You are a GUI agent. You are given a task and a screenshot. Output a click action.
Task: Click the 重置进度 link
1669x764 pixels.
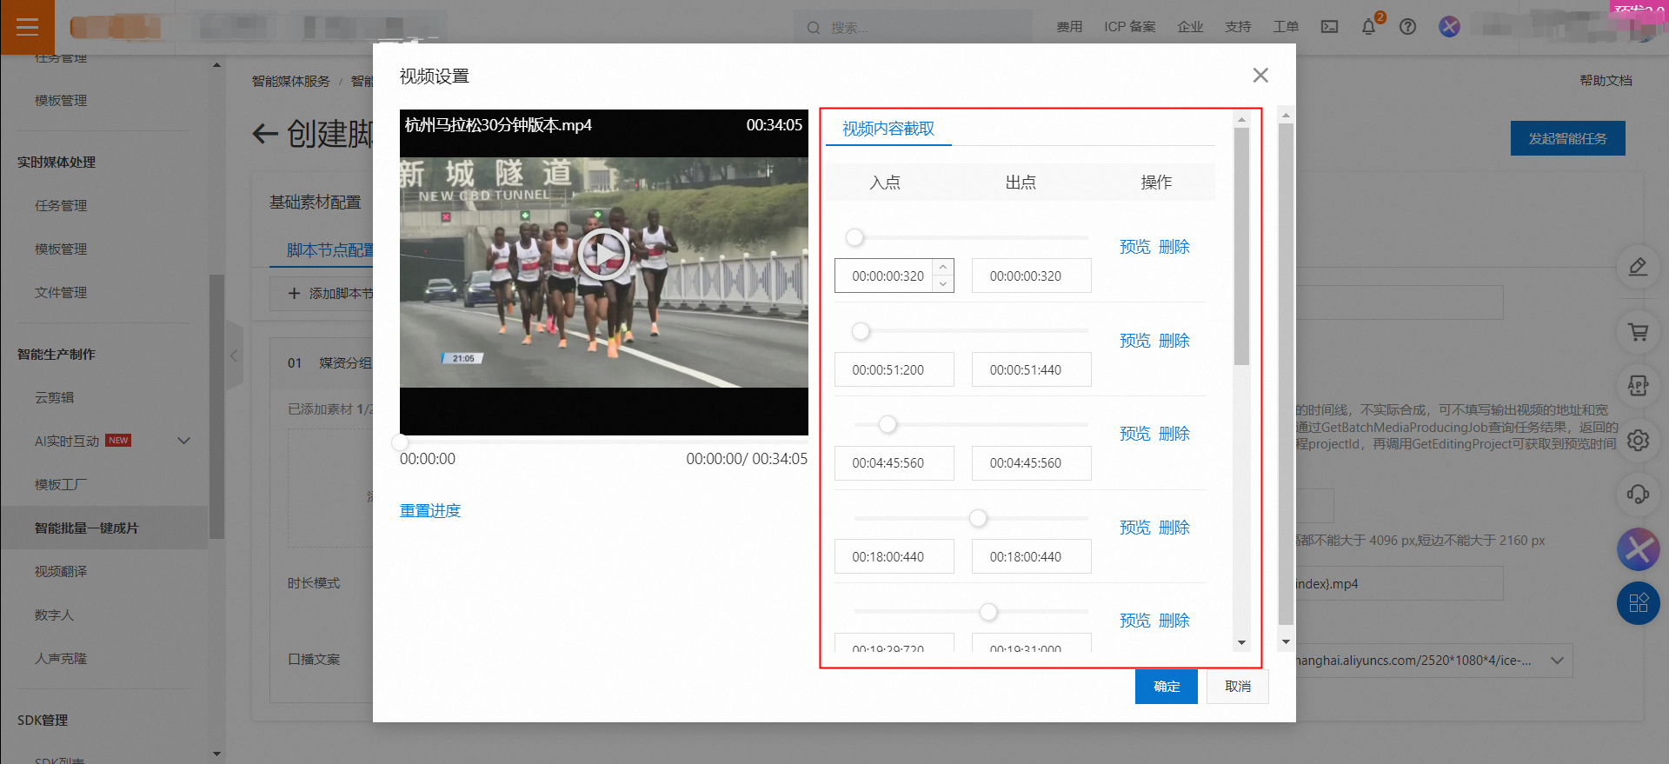click(430, 511)
